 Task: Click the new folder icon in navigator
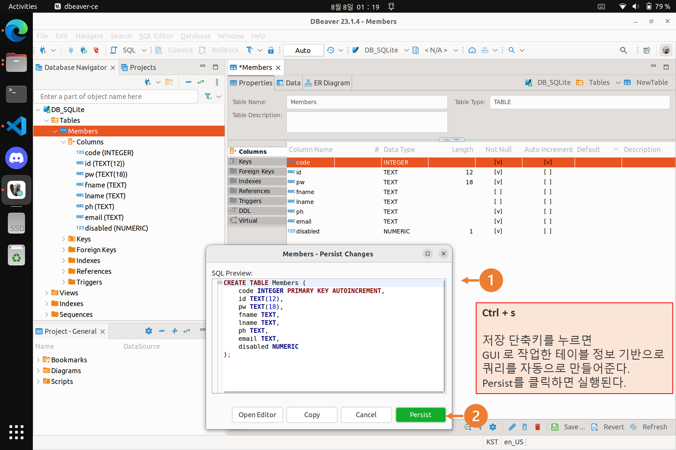pos(169,82)
